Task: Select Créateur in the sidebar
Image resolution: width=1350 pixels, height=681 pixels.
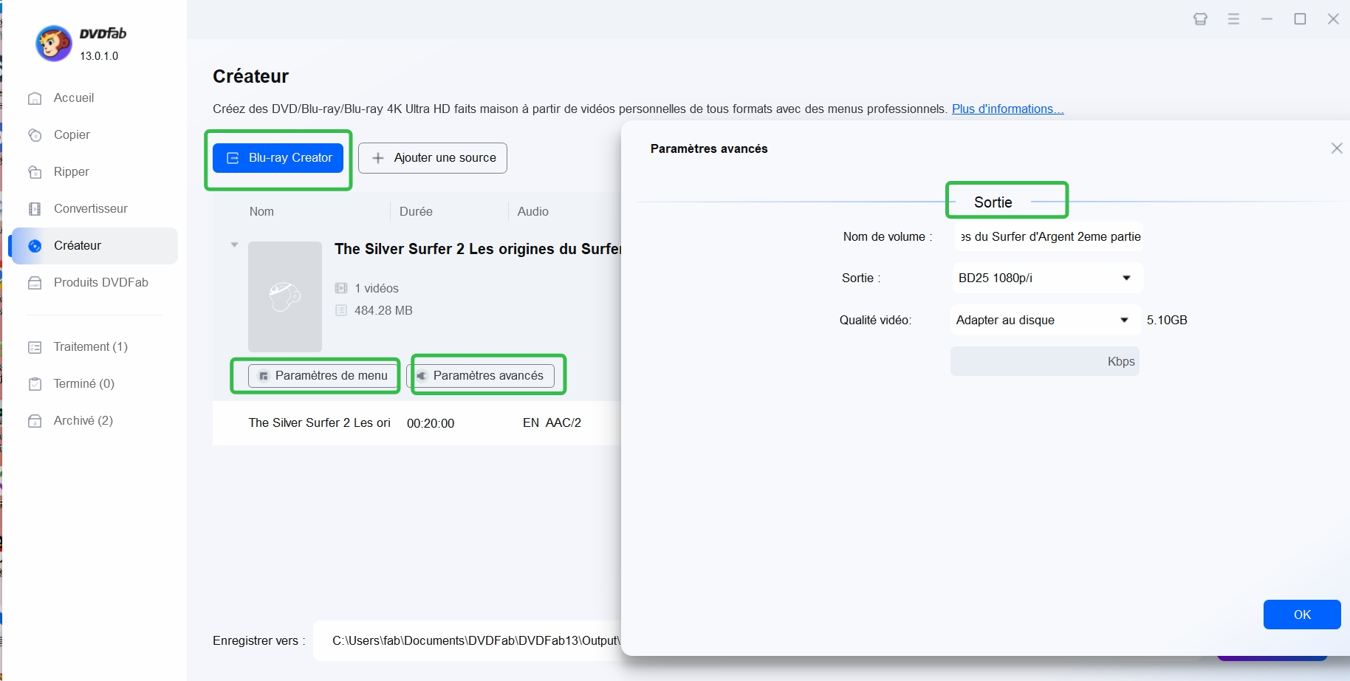Action: [94, 245]
